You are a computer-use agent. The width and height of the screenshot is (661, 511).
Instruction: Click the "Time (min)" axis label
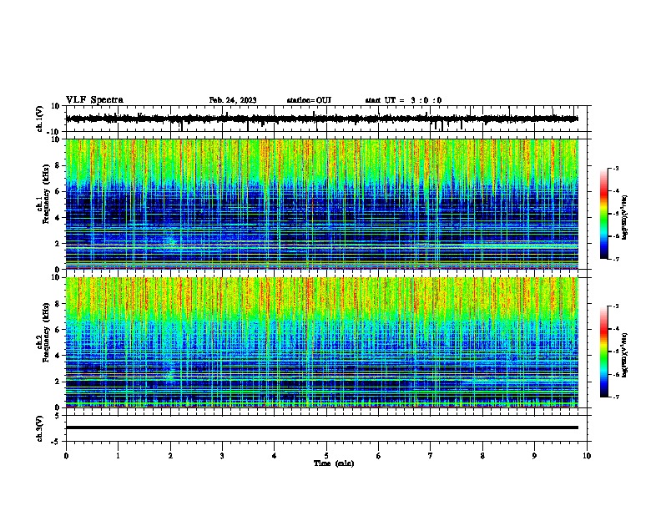(334, 463)
